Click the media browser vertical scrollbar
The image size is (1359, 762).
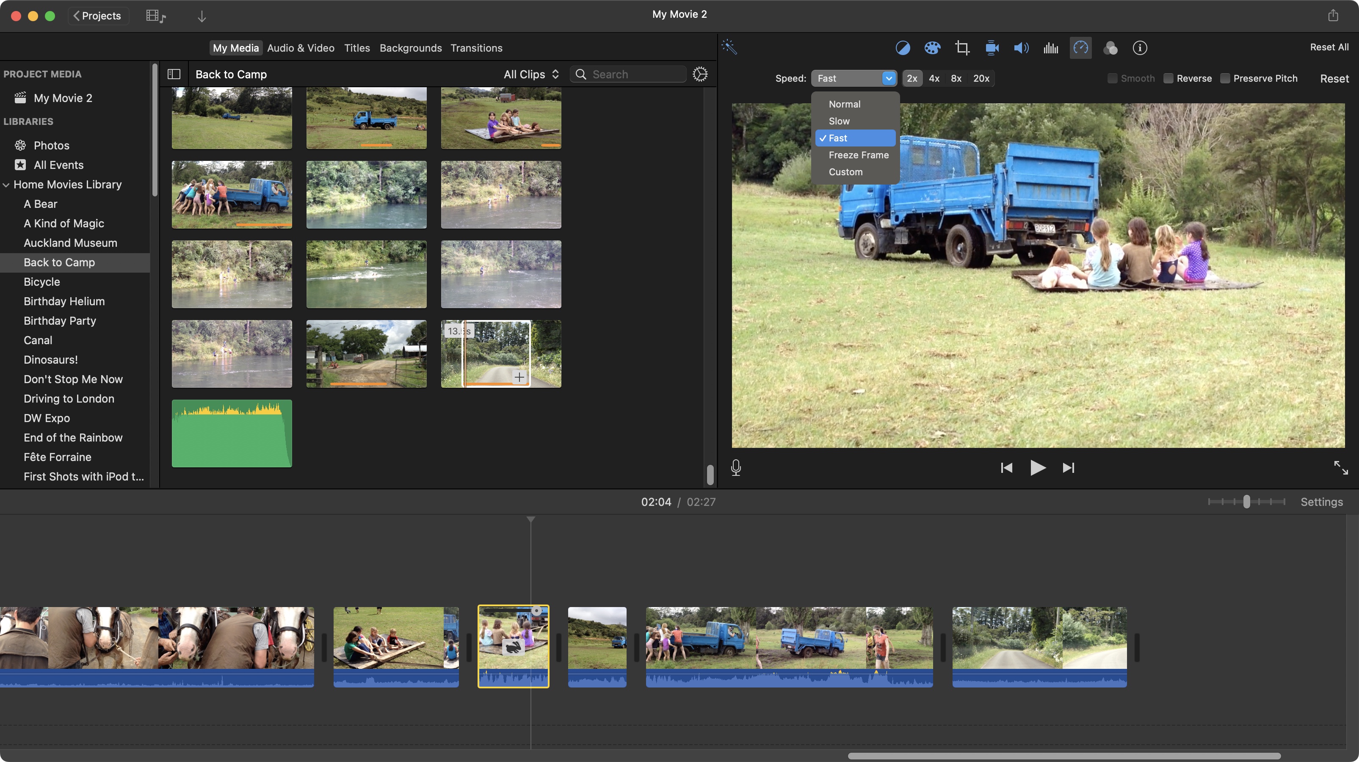[710, 475]
